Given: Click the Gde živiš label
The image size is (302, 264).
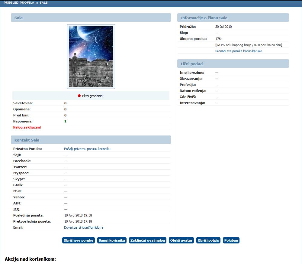Looking at the screenshot, I should point(188,97).
